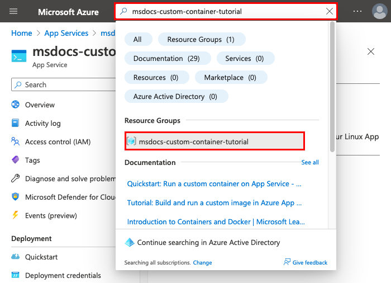
Task: Click the Tags icon
Action: (15, 161)
